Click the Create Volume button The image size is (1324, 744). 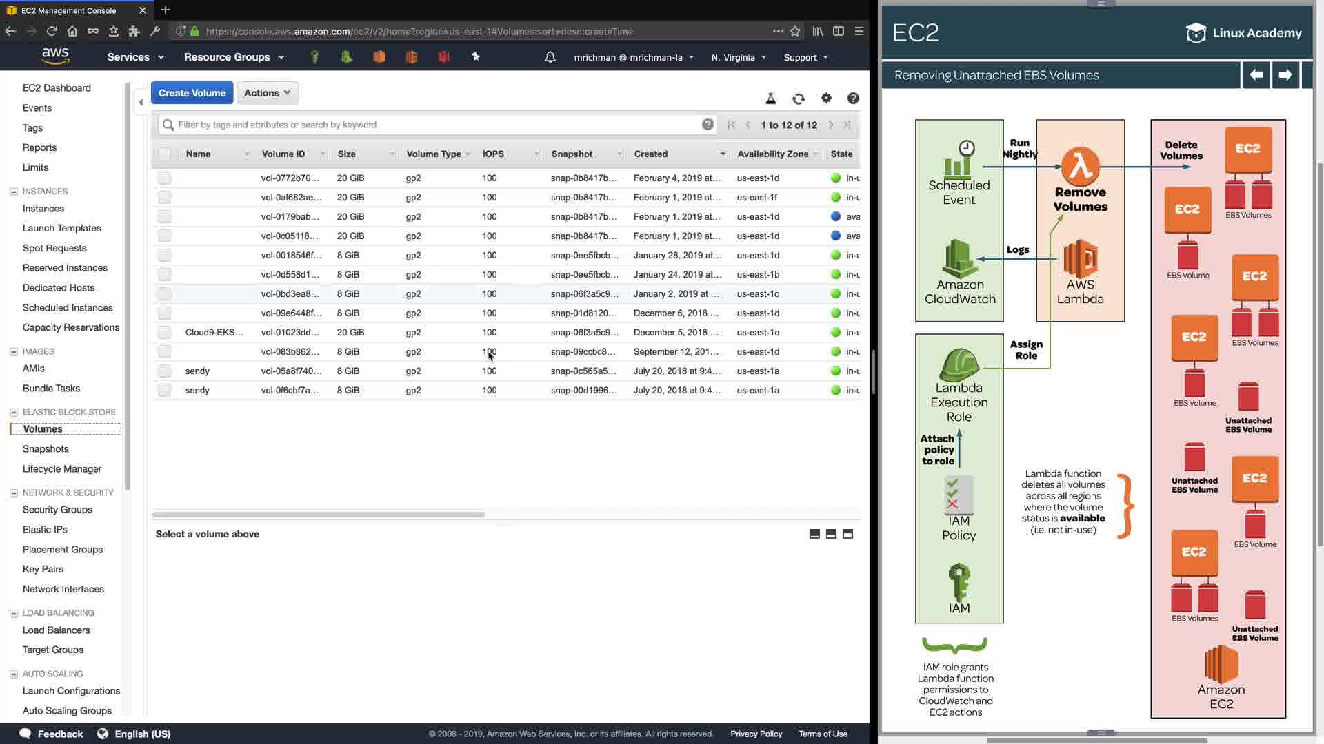192,93
